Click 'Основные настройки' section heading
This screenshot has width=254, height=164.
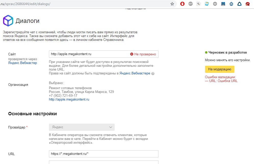[x=32, y=114]
